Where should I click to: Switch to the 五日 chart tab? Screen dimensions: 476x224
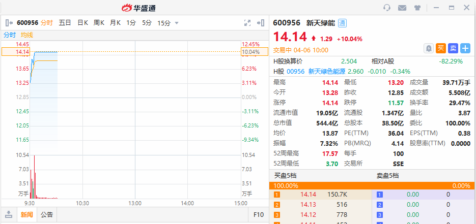click(65, 23)
